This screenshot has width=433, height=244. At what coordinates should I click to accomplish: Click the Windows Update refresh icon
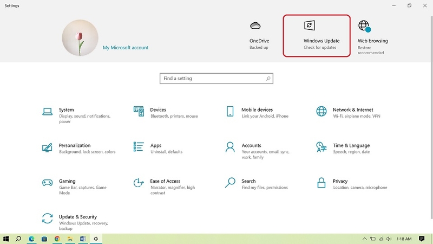[x=309, y=25]
